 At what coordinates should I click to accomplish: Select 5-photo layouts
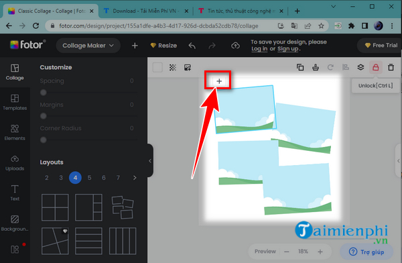click(89, 178)
